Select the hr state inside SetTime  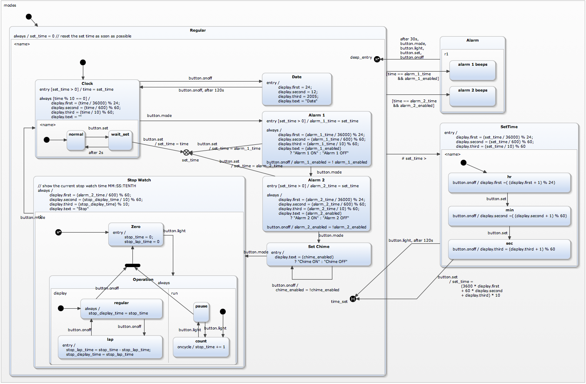pyautogui.click(x=509, y=183)
